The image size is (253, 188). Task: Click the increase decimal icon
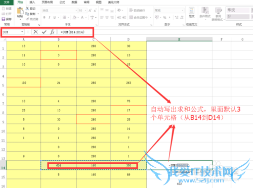[177, 17]
